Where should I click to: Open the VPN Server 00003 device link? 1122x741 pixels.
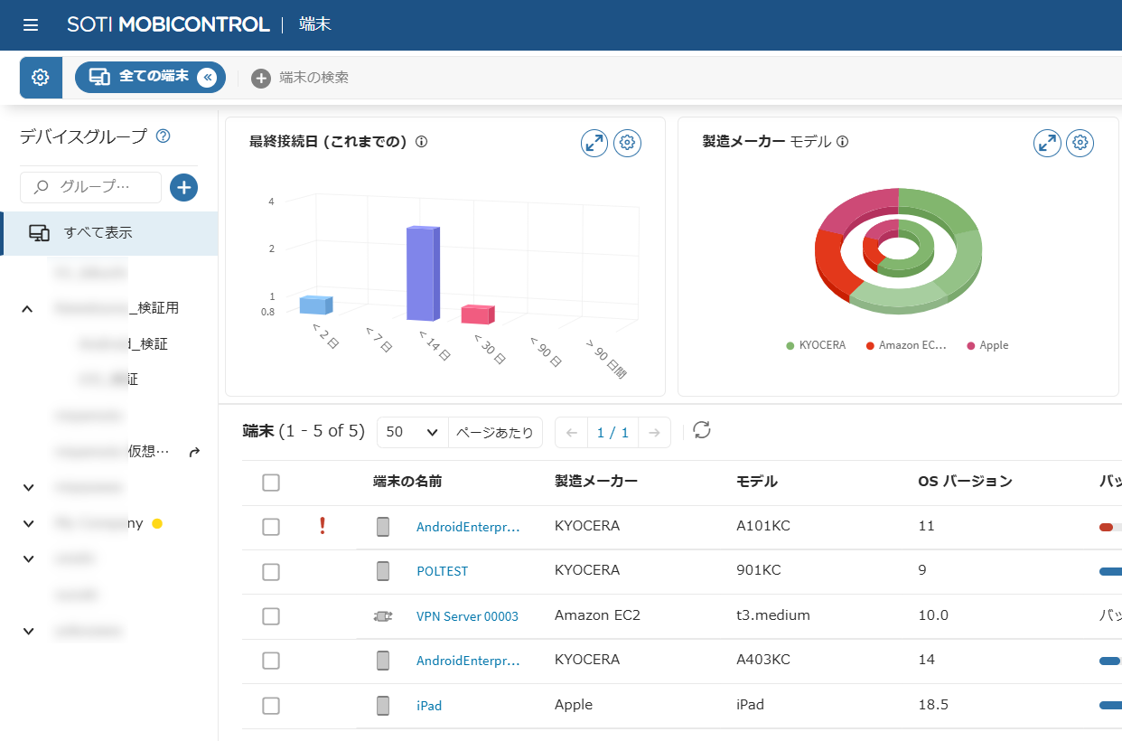coord(467,616)
